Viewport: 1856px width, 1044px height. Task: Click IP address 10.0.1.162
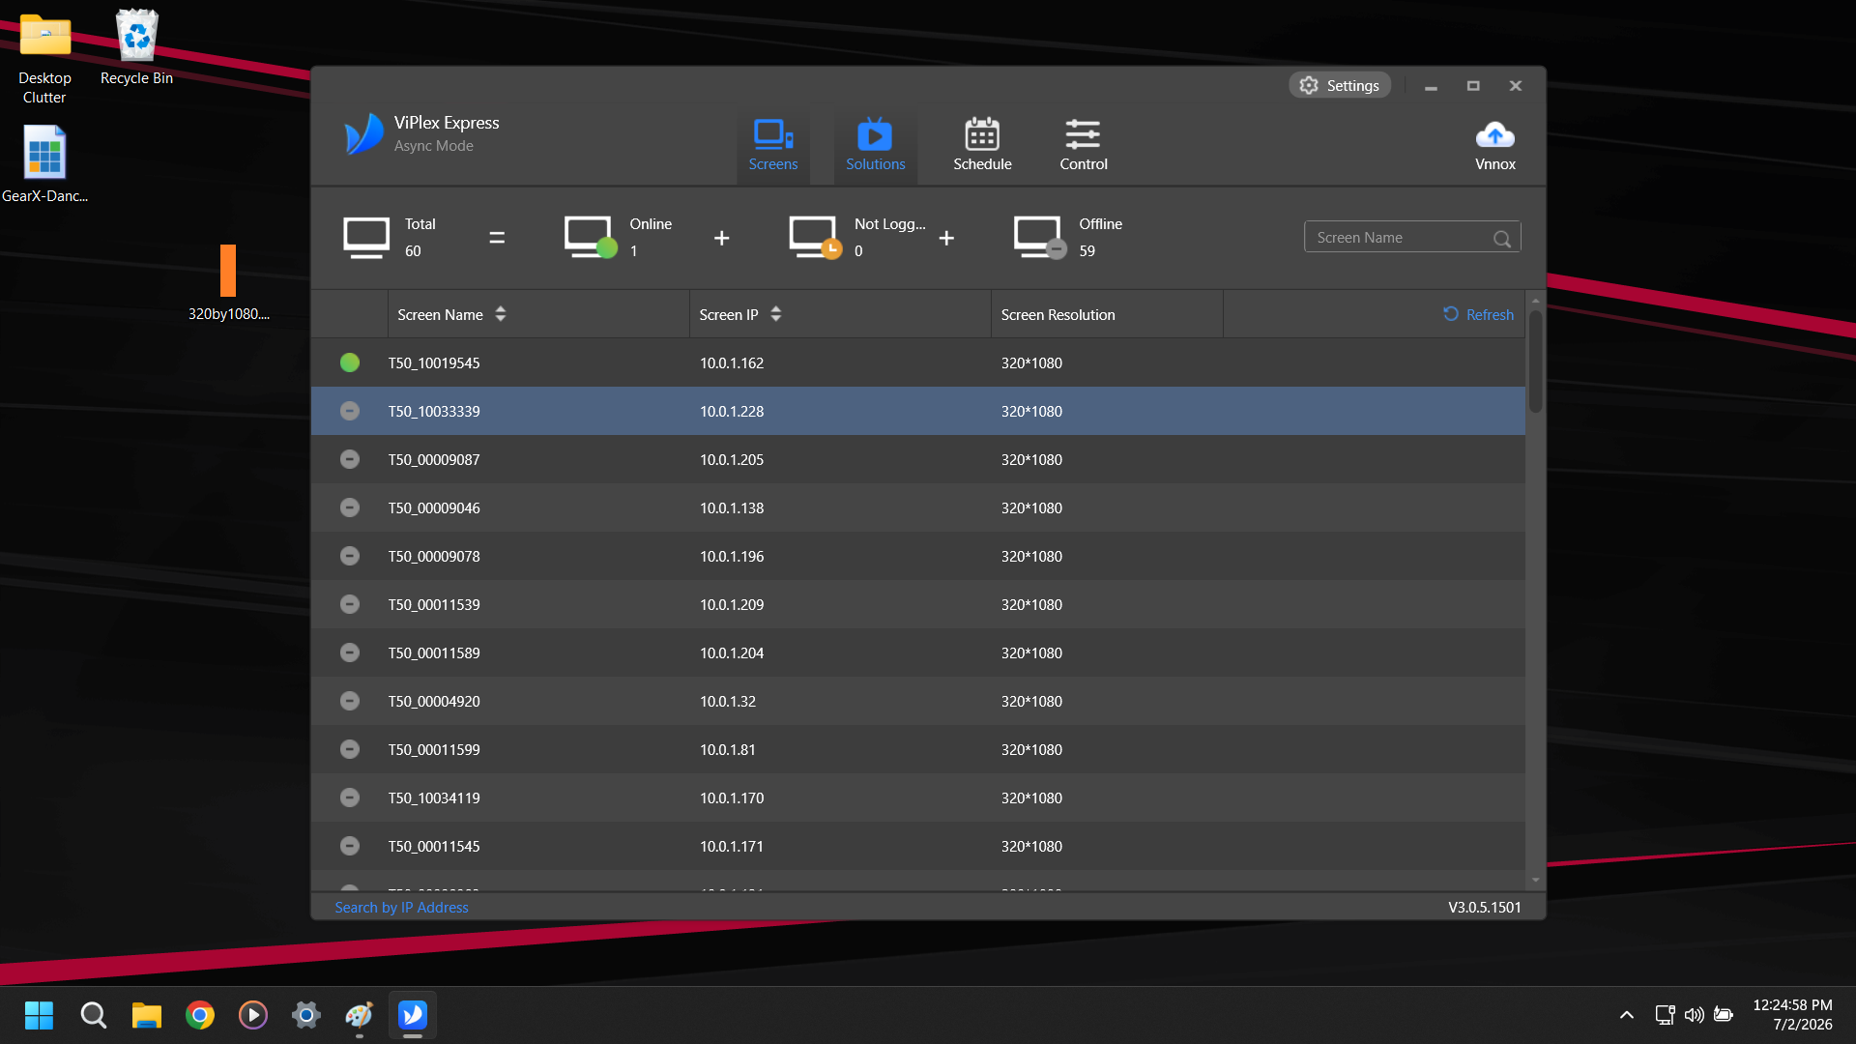pyautogui.click(x=732, y=362)
